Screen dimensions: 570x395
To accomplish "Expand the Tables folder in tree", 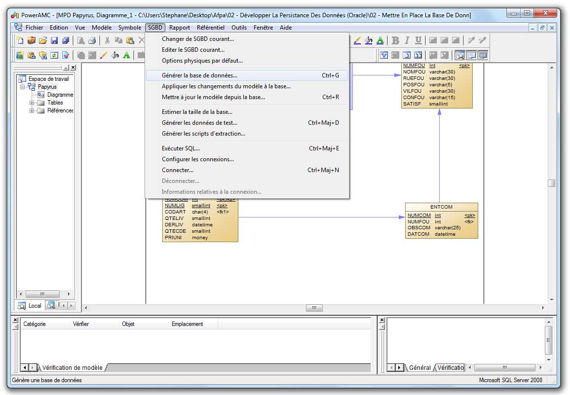I will 32,103.
